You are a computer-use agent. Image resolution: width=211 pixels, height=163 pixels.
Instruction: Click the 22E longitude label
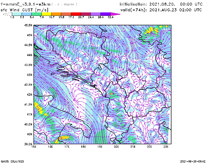click(x=149, y=147)
